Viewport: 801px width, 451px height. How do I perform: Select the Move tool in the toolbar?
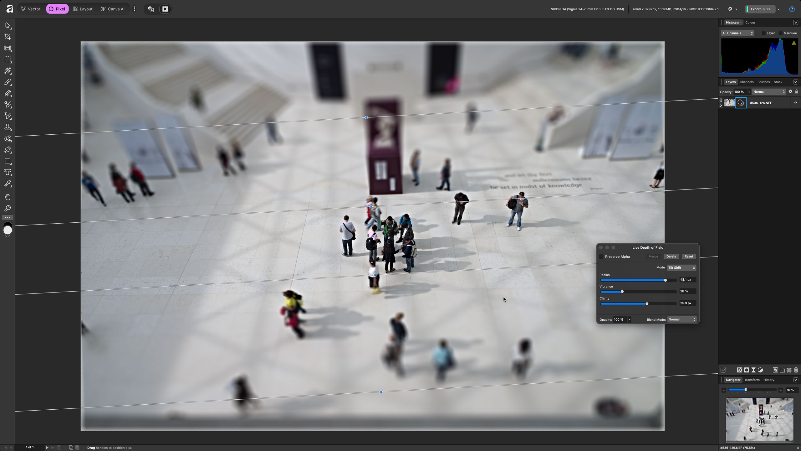coord(8,26)
